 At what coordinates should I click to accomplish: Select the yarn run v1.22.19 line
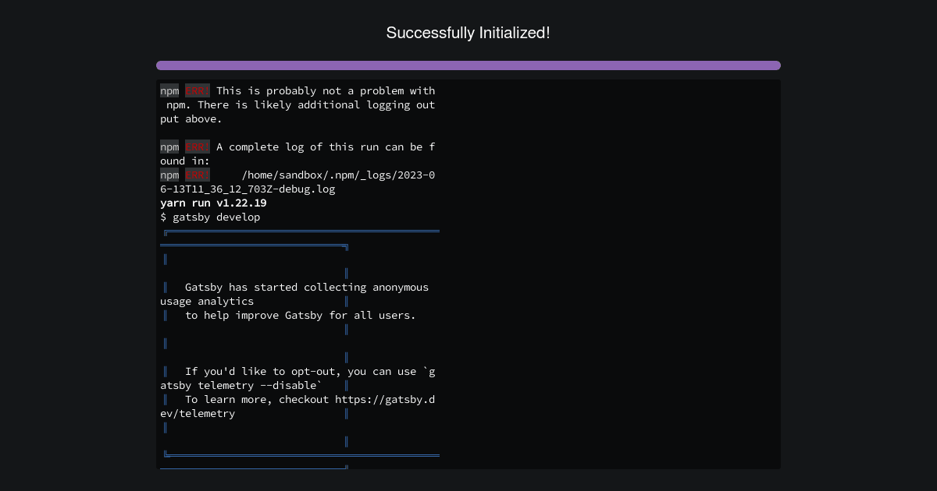(213, 203)
